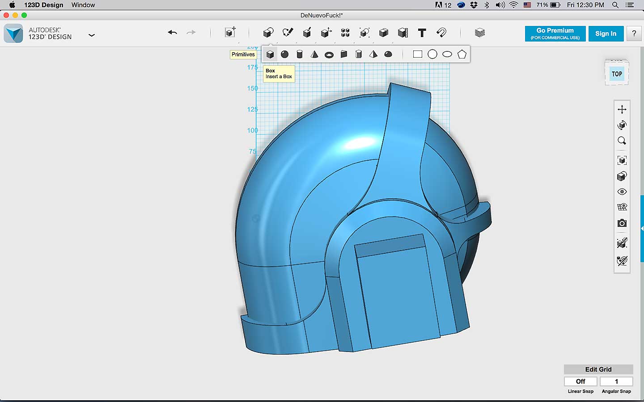
Task: Open the Grouping tool menu
Action: click(x=364, y=33)
